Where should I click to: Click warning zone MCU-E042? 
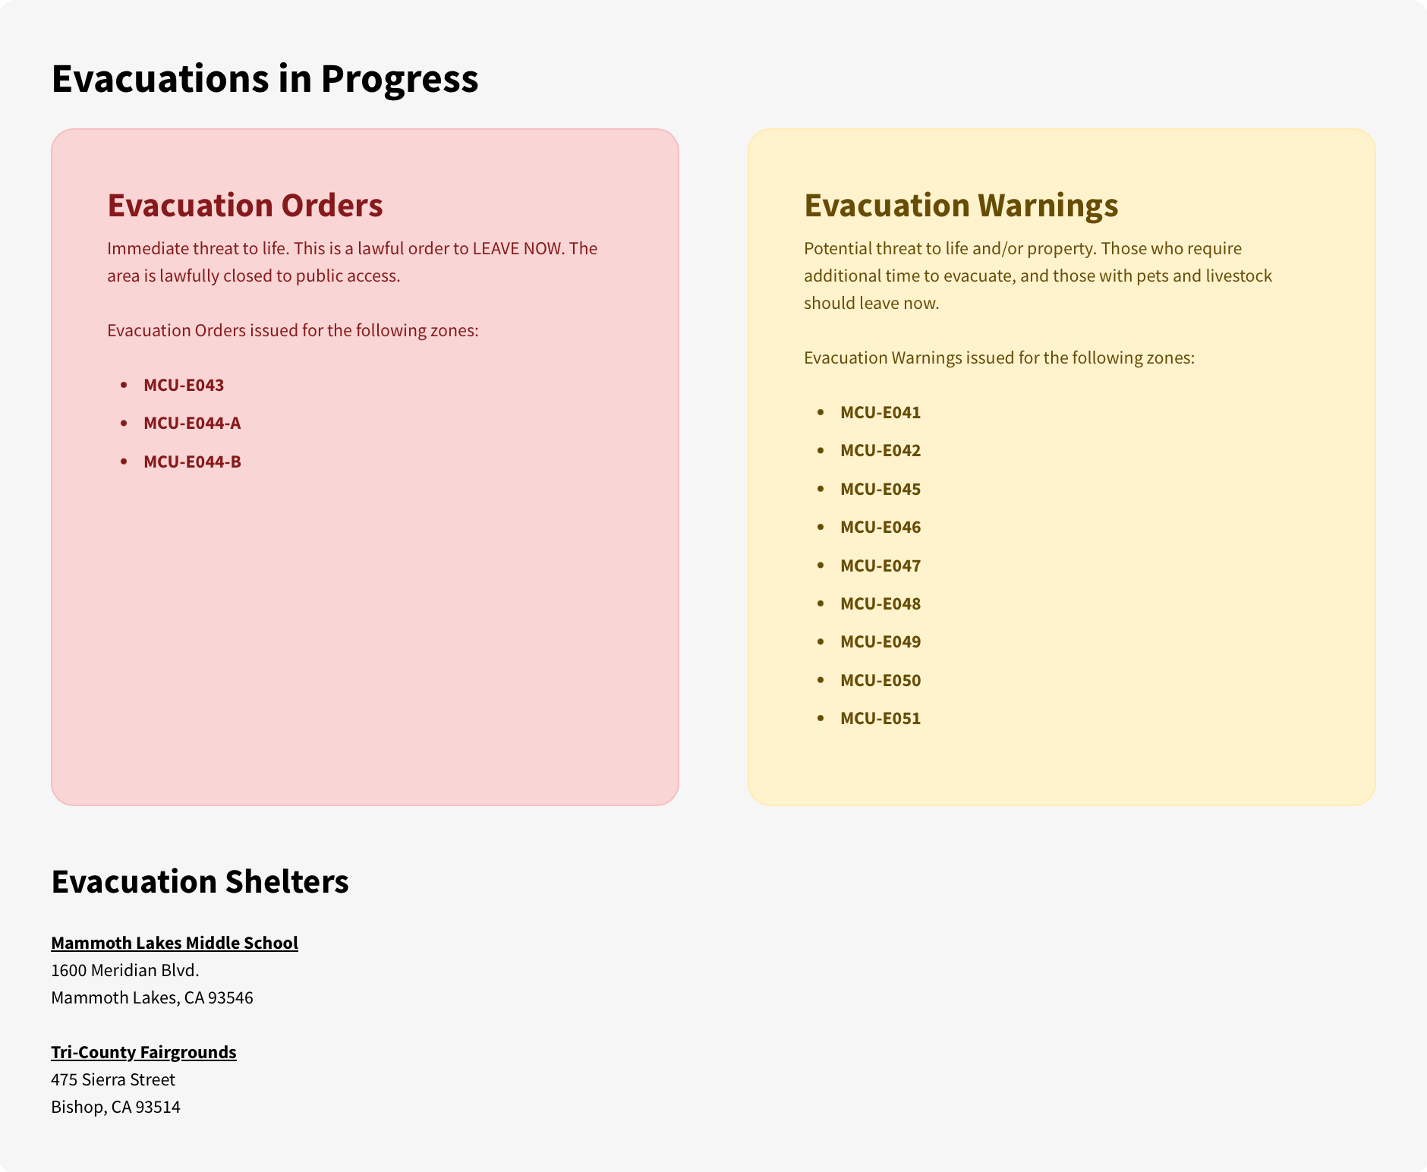point(880,451)
